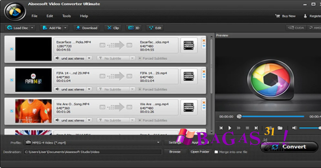Skip to previous in preview player

[221, 128]
